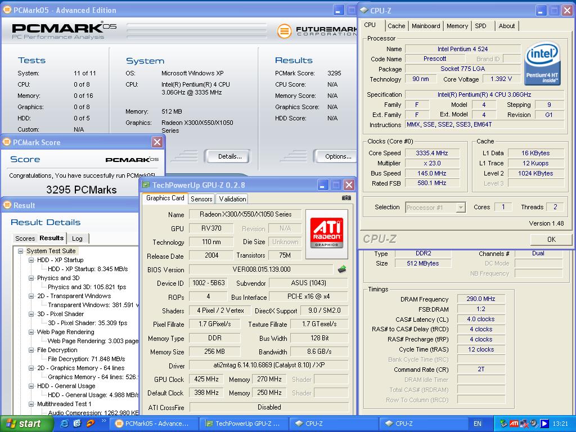Switch to the CPU-Z Cache tab
The image size is (576, 432).
[x=397, y=26]
